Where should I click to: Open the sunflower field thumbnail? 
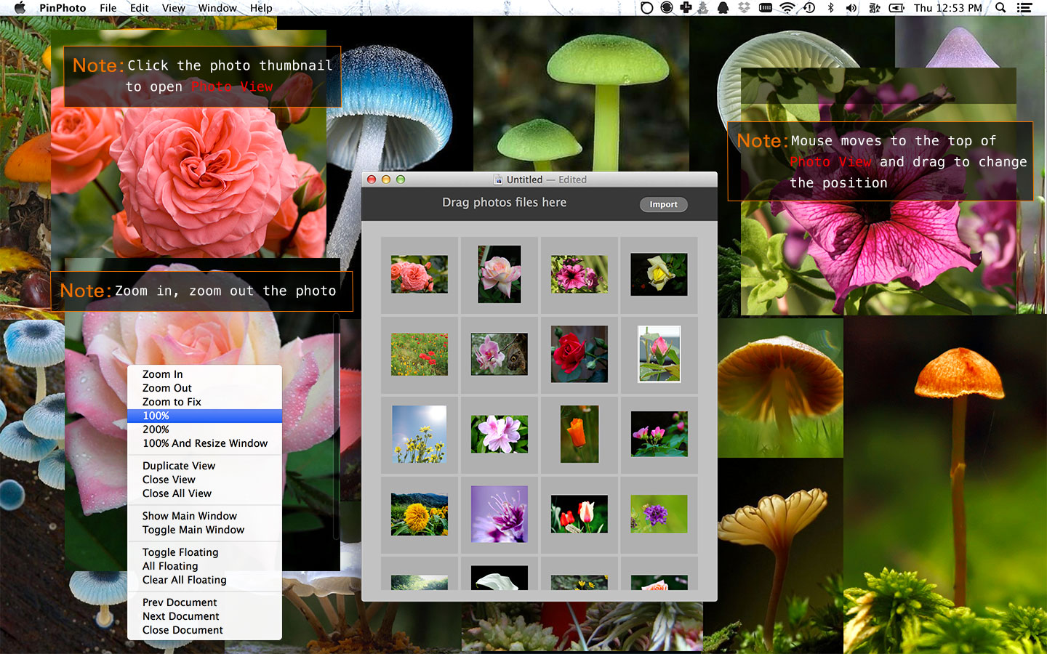pyautogui.click(x=420, y=514)
